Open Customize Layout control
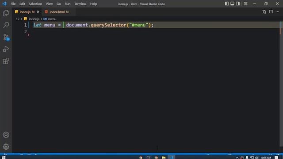Screen dimensions: 283x159 click(x=245, y=4)
